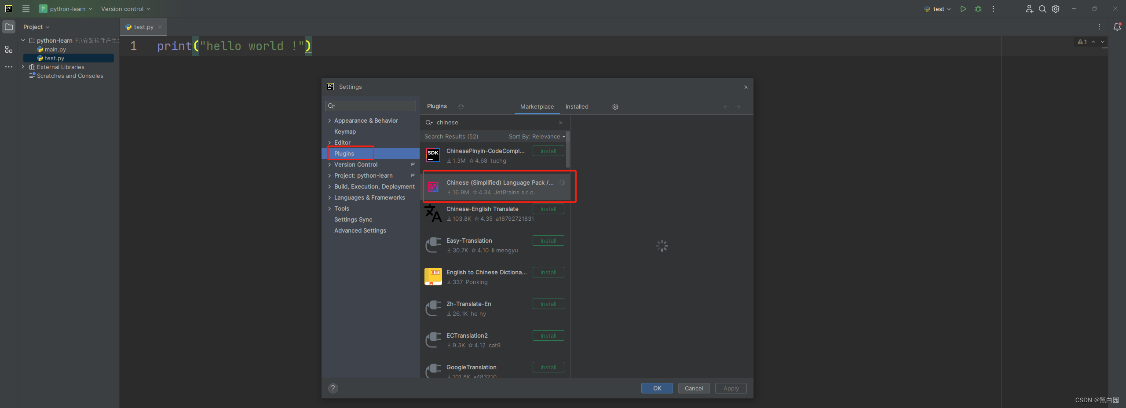Open Notifications bell
Viewport: 1126px width, 408px height.
coord(1117,27)
